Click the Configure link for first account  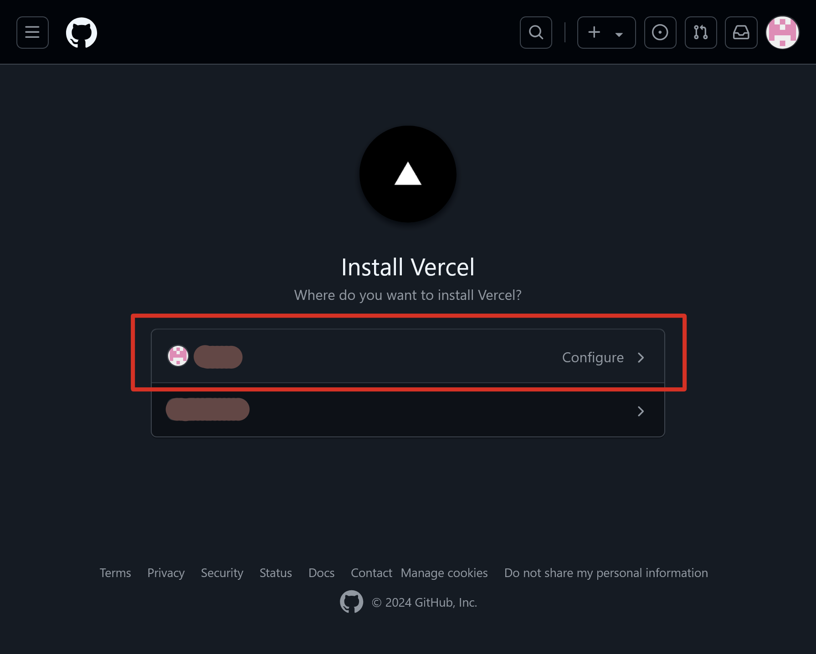tap(592, 358)
